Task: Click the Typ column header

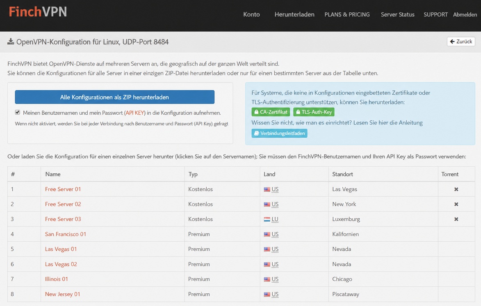Action: coord(193,174)
